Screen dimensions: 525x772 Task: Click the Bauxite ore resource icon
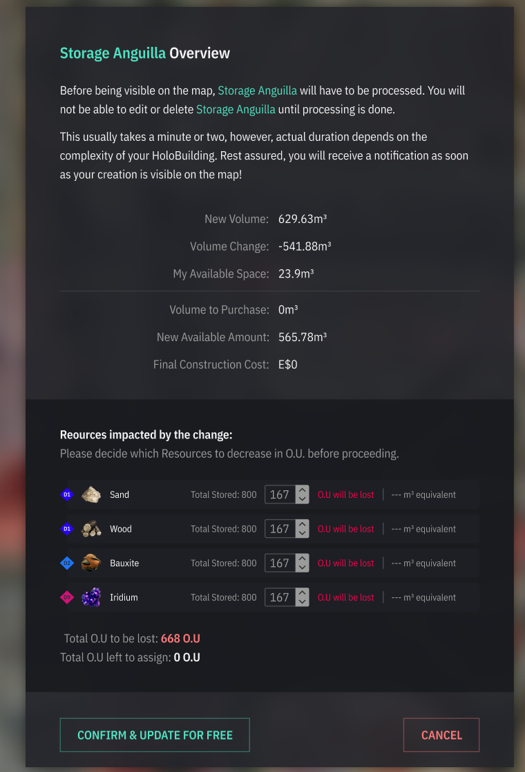click(x=91, y=563)
